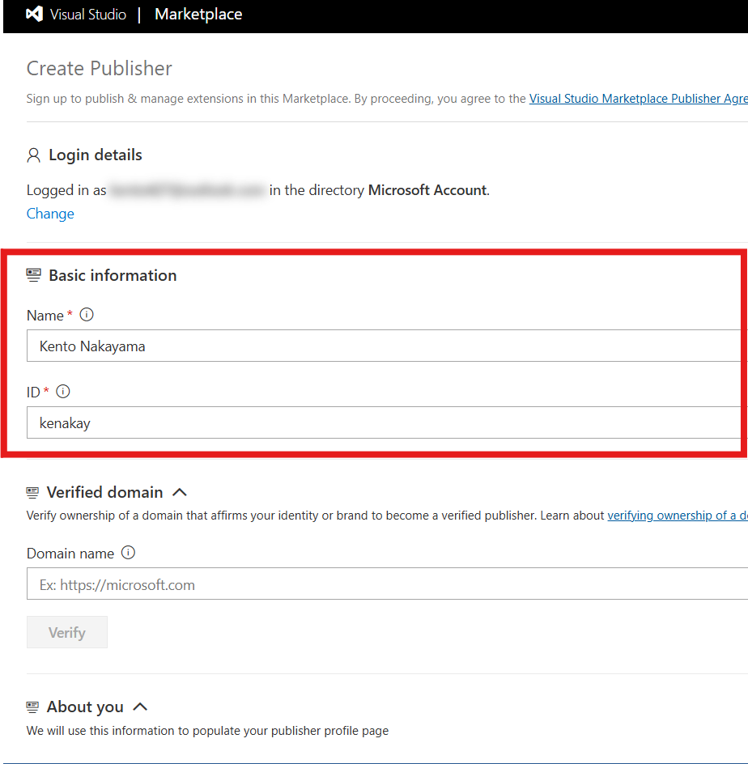This screenshot has width=748, height=764.
Task: Click the Basic information section icon
Action: pos(33,275)
